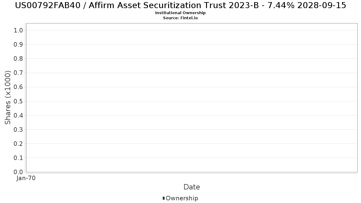Open the Source: Fintel.io link
Viewport: 361px width, 203px height.
point(180,18)
